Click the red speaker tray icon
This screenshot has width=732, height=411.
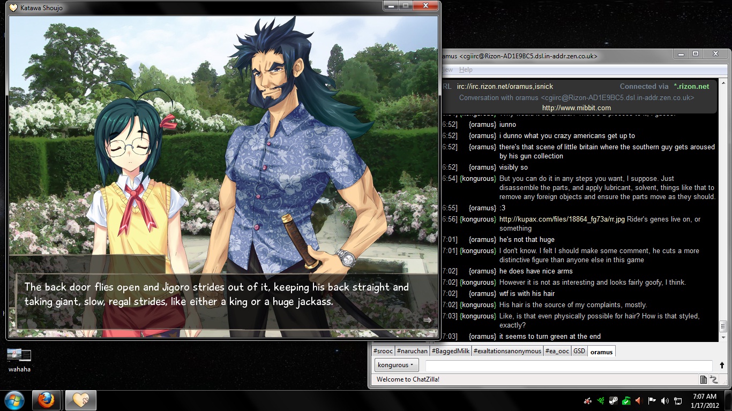pos(638,400)
